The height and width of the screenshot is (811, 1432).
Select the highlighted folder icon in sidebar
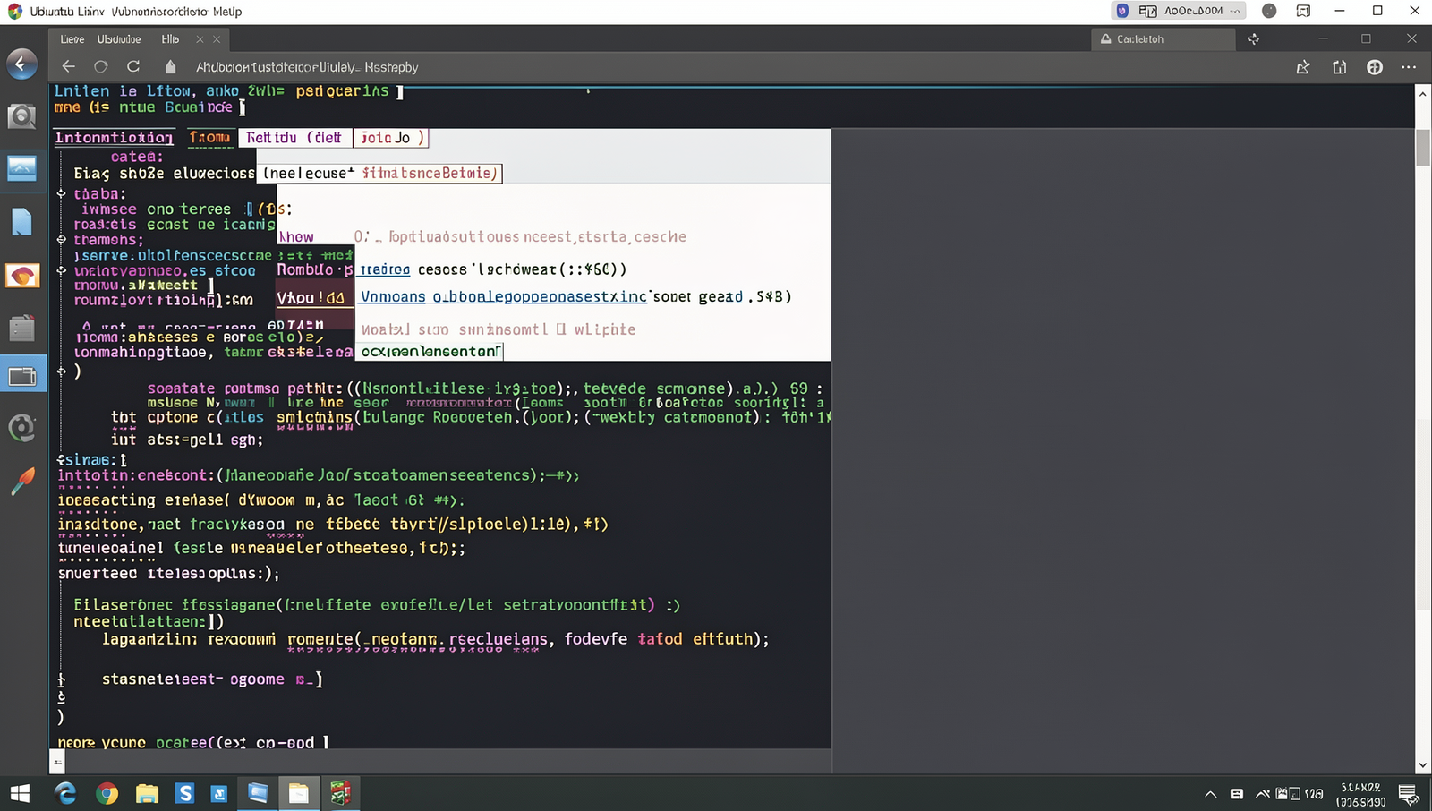click(22, 376)
